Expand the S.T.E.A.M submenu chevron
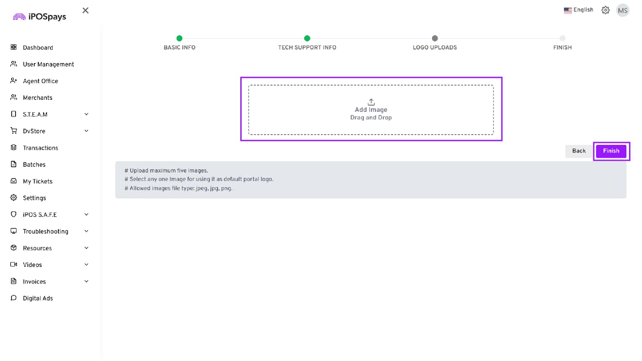This screenshot has width=642, height=361. 86,114
